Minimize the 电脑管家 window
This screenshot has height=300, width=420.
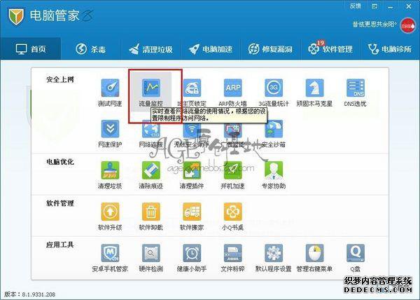pos(391,7)
